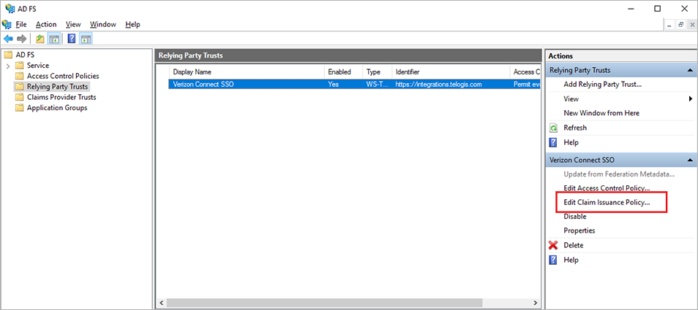Viewport: 698px width, 310px height.
Task: Sort by Enabled column header
Action: point(344,71)
